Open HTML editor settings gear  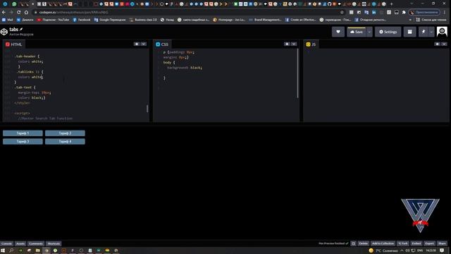point(136,44)
